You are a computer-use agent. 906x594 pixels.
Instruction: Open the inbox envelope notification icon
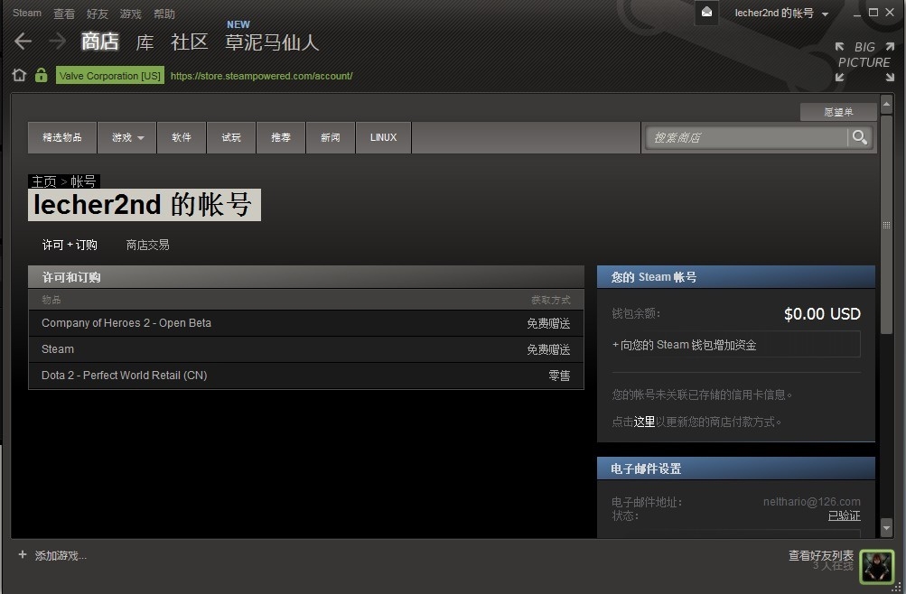point(706,12)
